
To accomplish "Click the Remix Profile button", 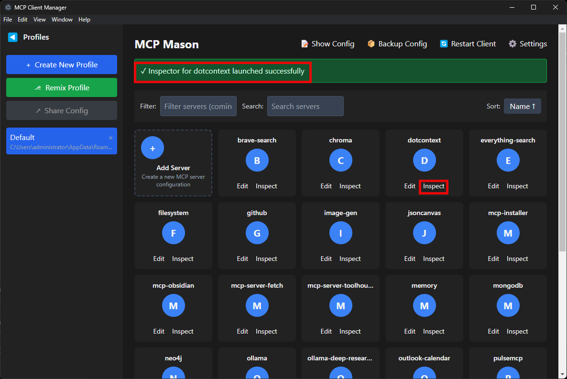I will pos(61,87).
